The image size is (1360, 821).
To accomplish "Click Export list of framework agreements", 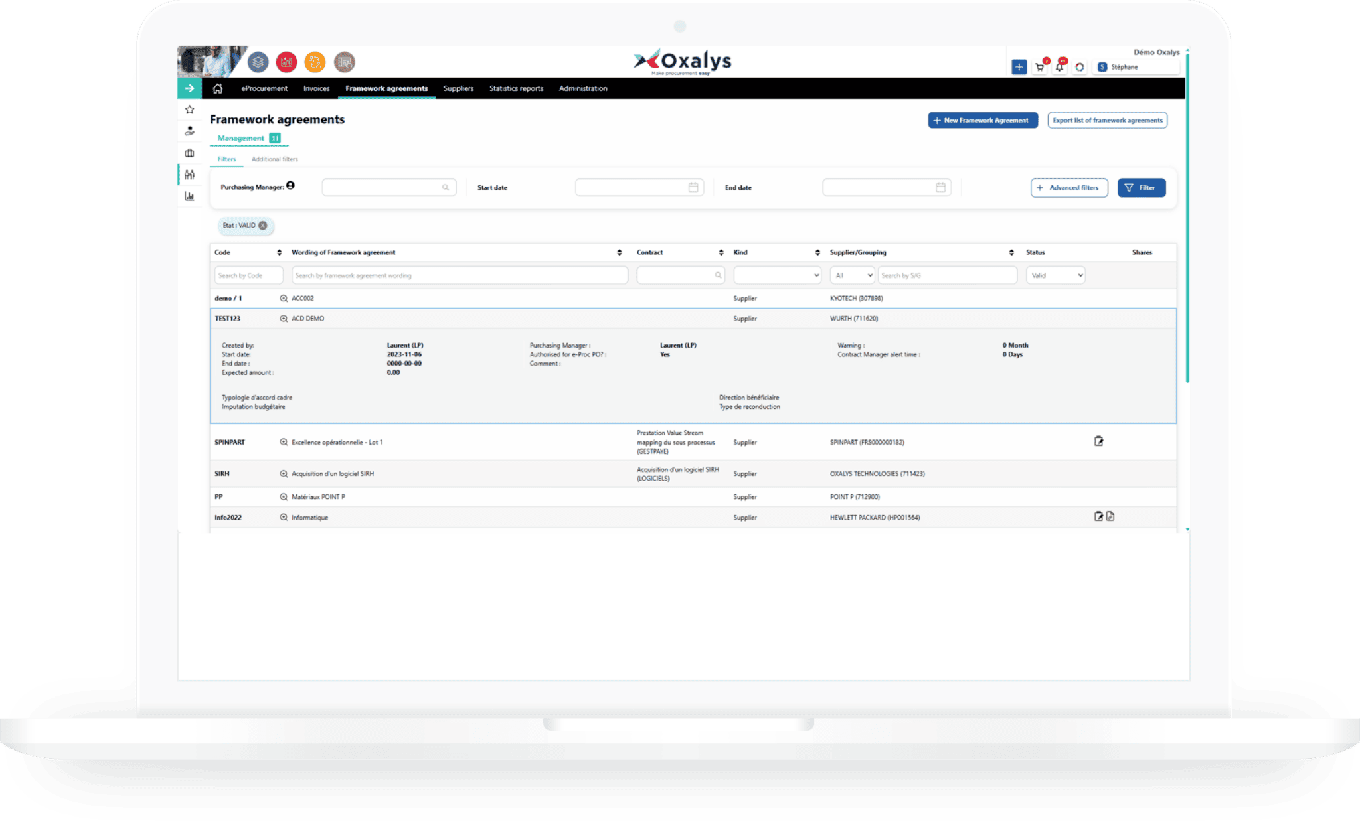I will pyautogui.click(x=1107, y=120).
